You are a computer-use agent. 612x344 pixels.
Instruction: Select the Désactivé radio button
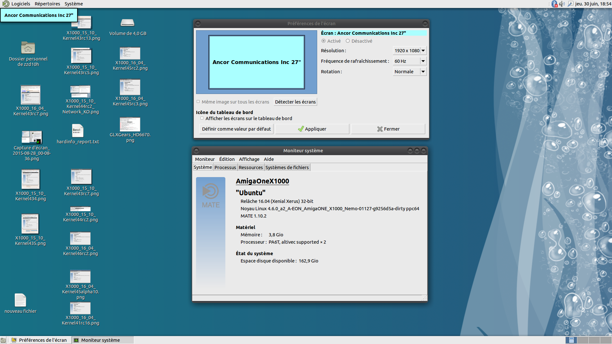pyautogui.click(x=348, y=41)
